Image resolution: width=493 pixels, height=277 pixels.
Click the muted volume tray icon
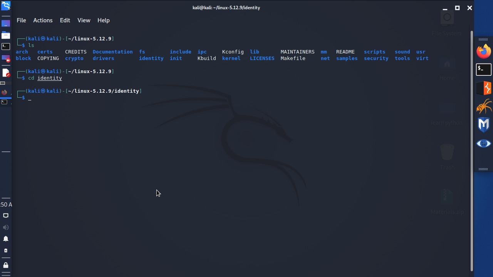[x=5, y=227]
